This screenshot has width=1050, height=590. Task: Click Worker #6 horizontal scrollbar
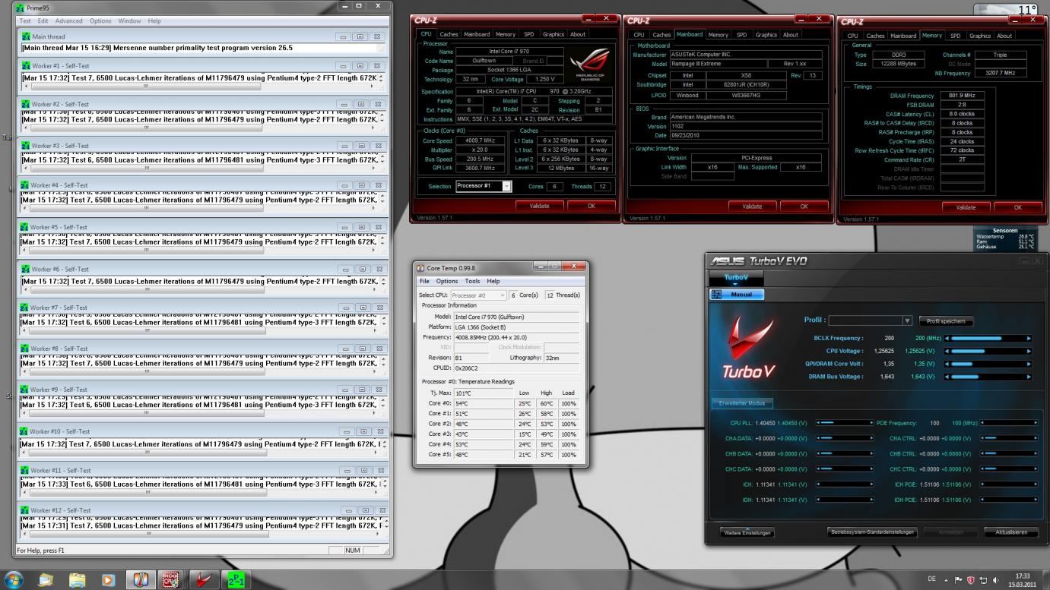pyautogui.click(x=201, y=289)
